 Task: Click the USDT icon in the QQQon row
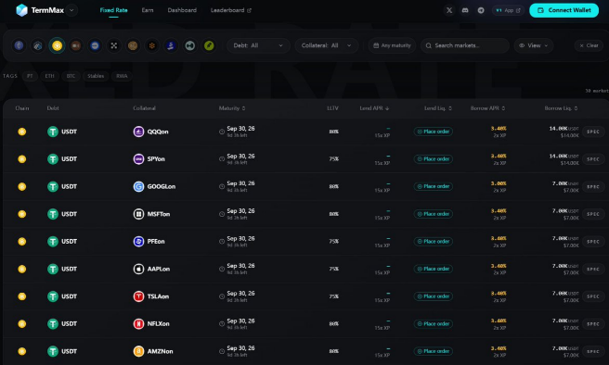click(53, 132)
